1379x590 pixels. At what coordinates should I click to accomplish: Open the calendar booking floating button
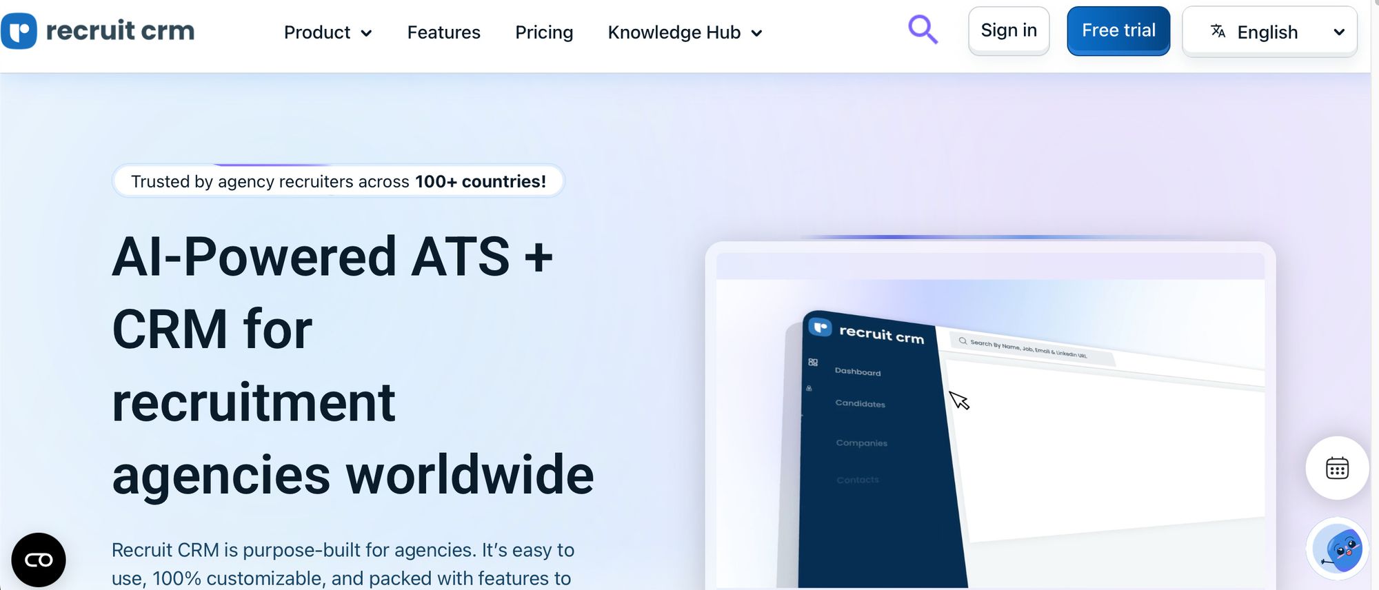[x=1337, y=468]
